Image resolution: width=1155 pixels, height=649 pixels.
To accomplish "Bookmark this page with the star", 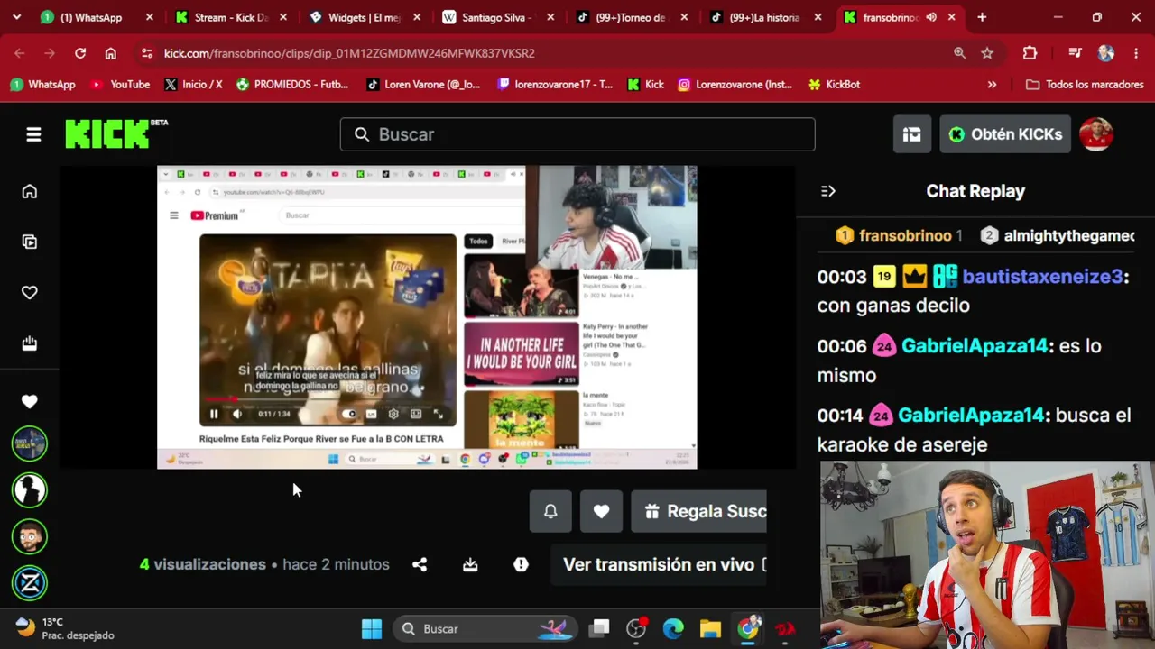I will [x=987, y=53].
